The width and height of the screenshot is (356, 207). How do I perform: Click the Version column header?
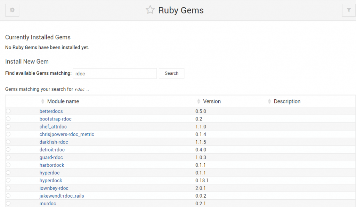[211, 101]
